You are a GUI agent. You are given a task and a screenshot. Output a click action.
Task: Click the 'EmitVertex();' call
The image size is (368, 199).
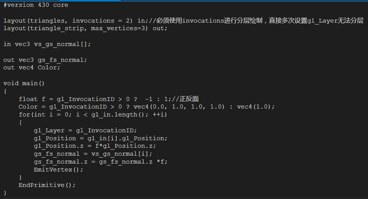click(59, 170)
